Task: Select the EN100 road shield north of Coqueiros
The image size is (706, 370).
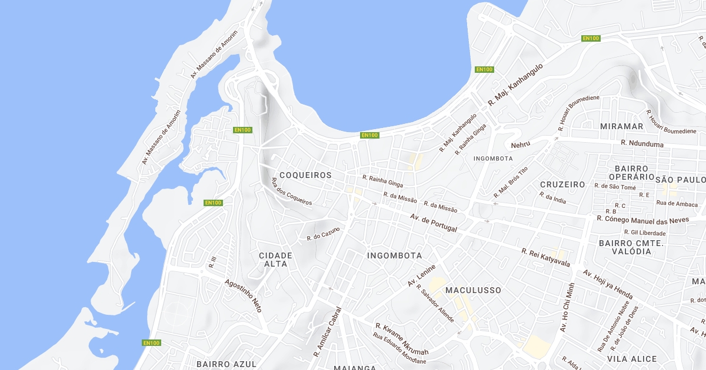Action: [x=370, y=135]
